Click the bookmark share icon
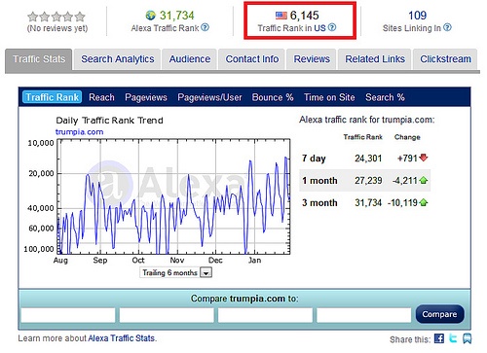This screenshot has width=487, height=353. tap(468, 338)
